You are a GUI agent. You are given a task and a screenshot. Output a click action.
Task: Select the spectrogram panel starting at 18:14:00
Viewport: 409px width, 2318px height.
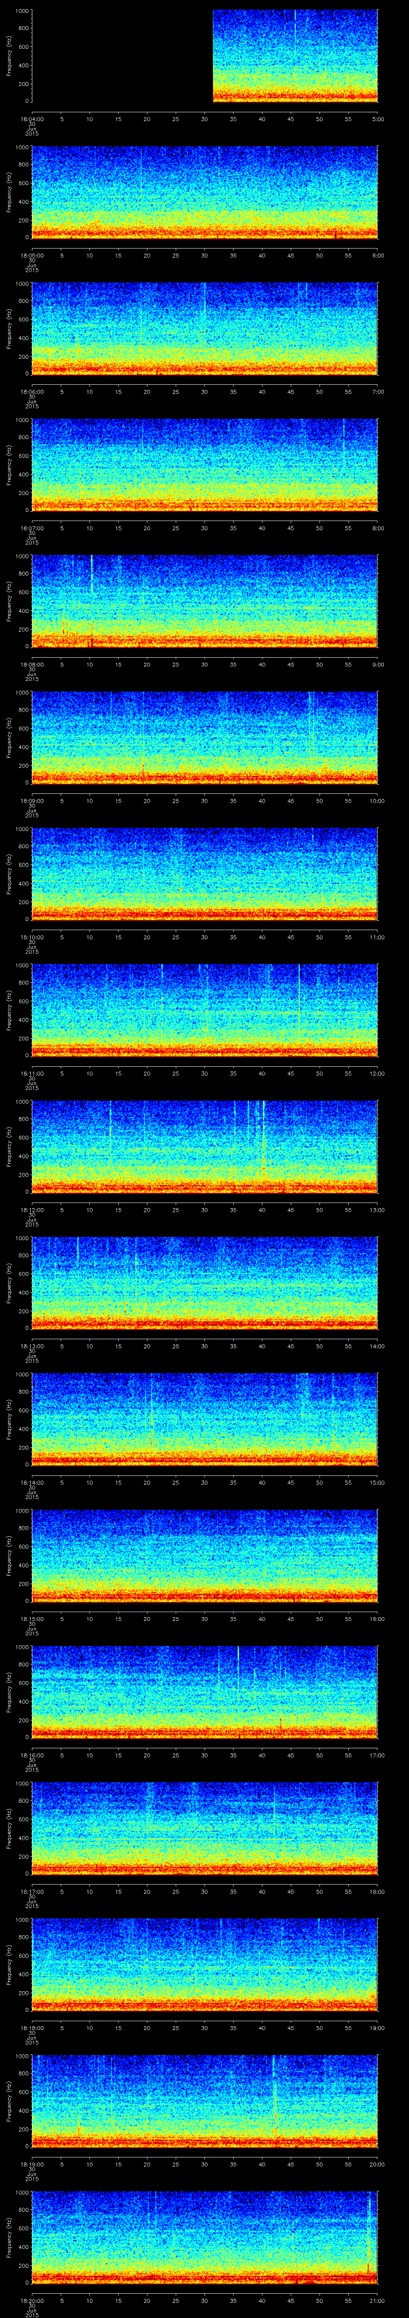tap(205, 1419)
